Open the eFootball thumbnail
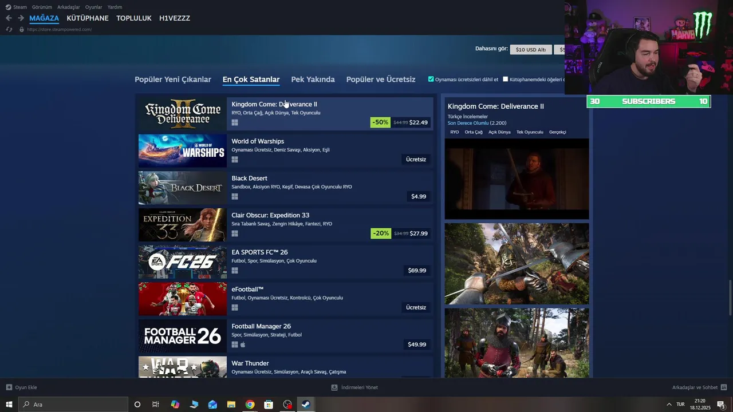The width and height of the screenshot is (733, 412). 183,299
